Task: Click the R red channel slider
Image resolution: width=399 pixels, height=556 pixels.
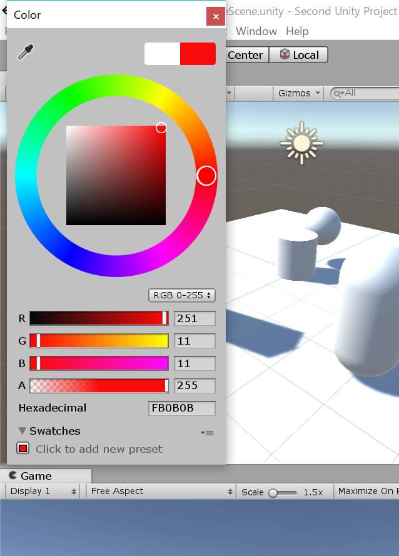Action: (x=99, y=318)
